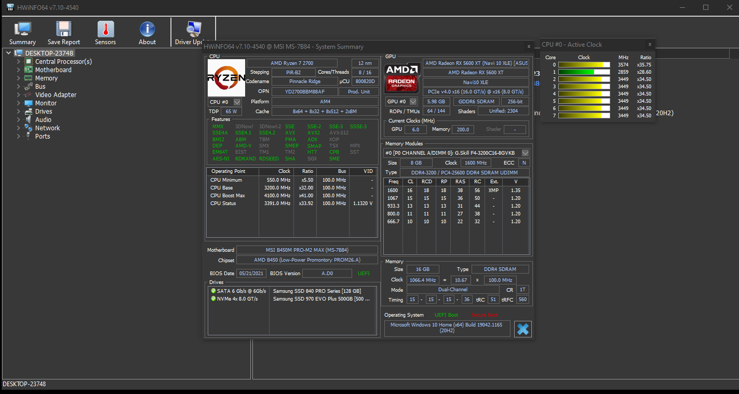Click the Ports tree icon
This screenshot has height=394, width=739.
[x=30, y=136]
